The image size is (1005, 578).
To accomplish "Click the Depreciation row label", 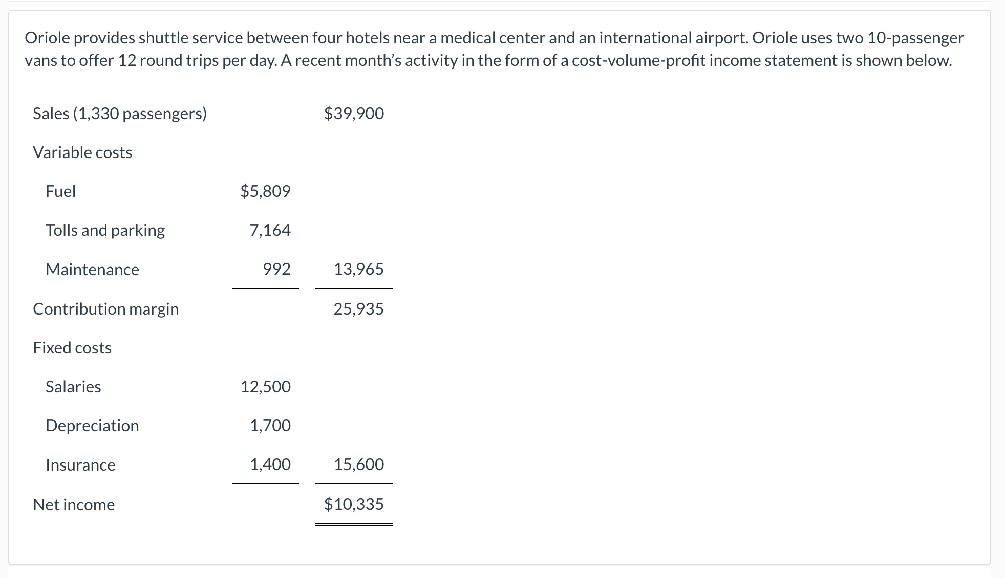I will [92, 426].
